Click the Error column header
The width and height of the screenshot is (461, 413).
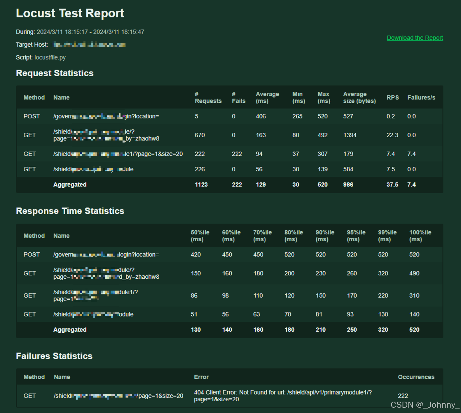(201, 377)
